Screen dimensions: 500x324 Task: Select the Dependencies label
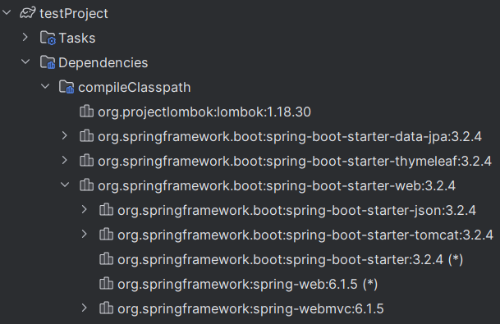(103, 63)
